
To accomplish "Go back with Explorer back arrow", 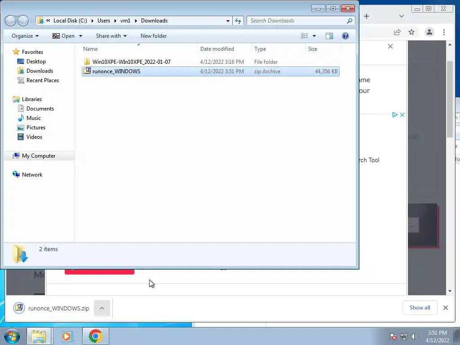I will click(11, 21).
